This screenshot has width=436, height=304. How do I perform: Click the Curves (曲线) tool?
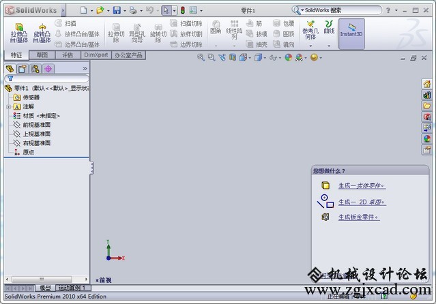329,27
